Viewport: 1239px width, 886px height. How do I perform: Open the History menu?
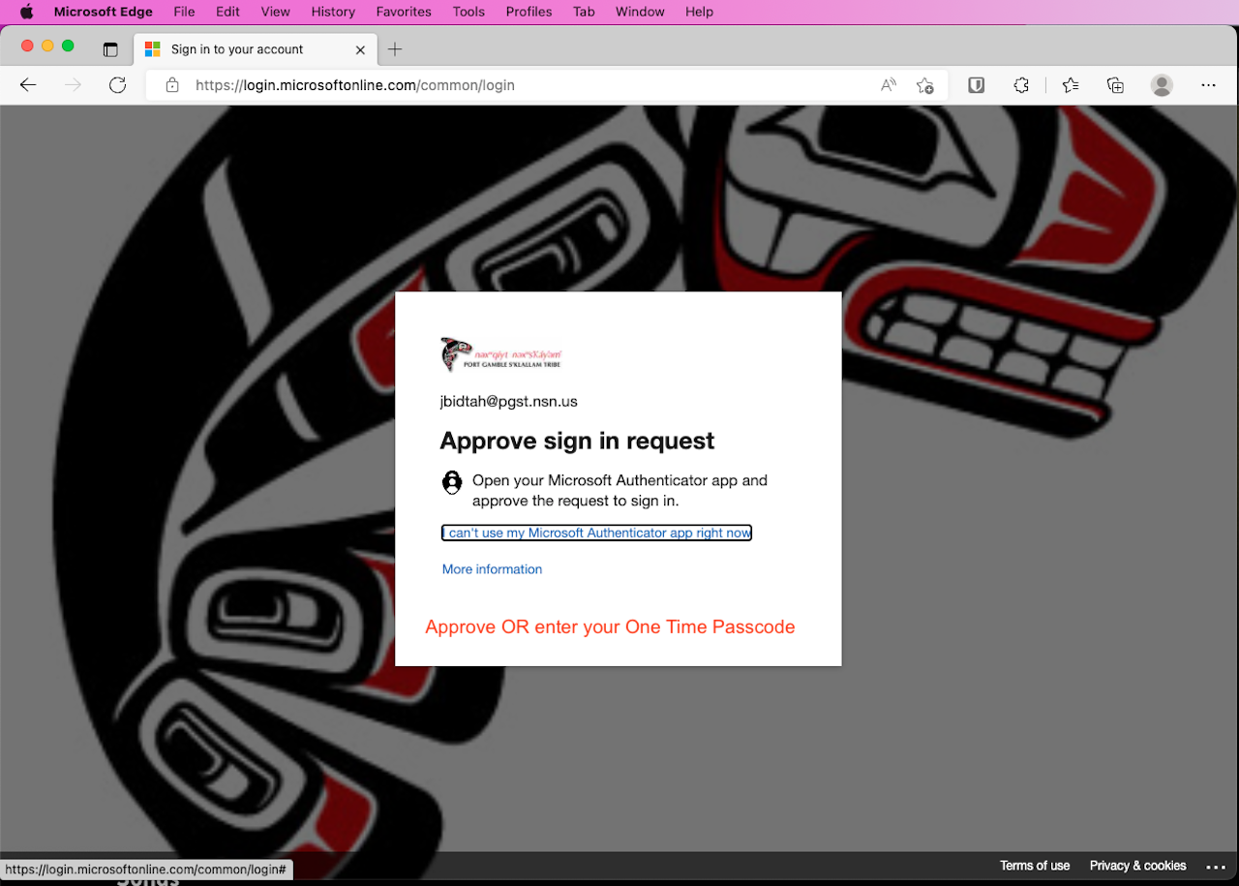333,12
